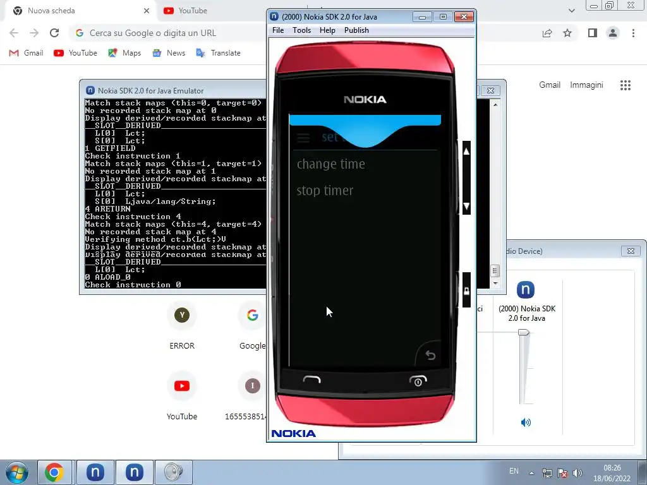This screenshot has height=485, width=647.
Task: Tap the hamburger menu icon on phone screen
Action: click(x=303, y=138)
